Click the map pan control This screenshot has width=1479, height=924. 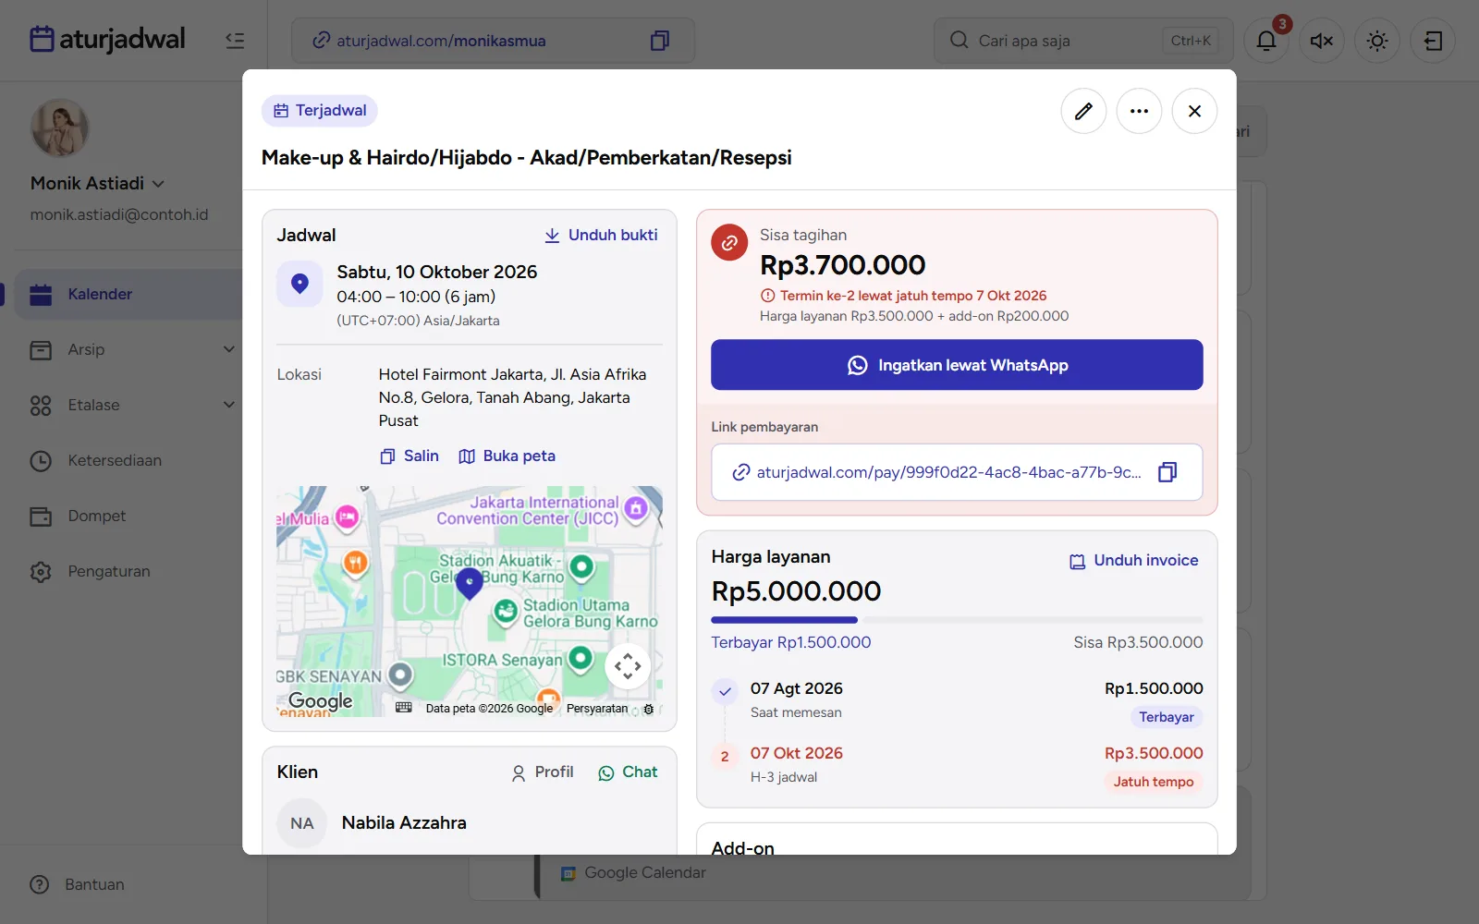[628, 666]
